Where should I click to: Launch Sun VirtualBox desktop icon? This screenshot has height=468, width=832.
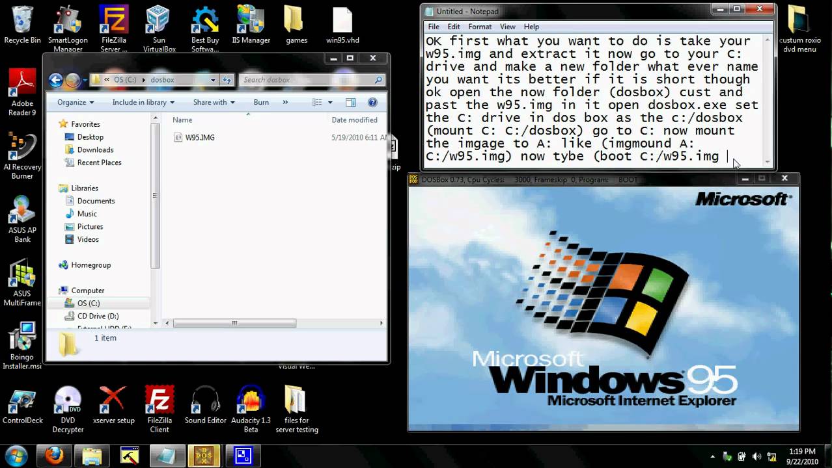(x=159, y=28)
